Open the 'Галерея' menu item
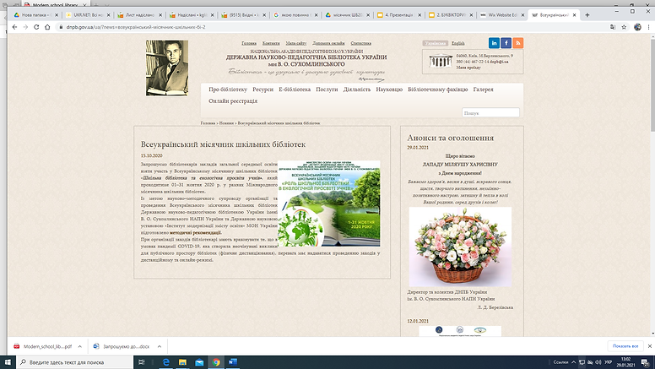 click(x=483, y=90)
